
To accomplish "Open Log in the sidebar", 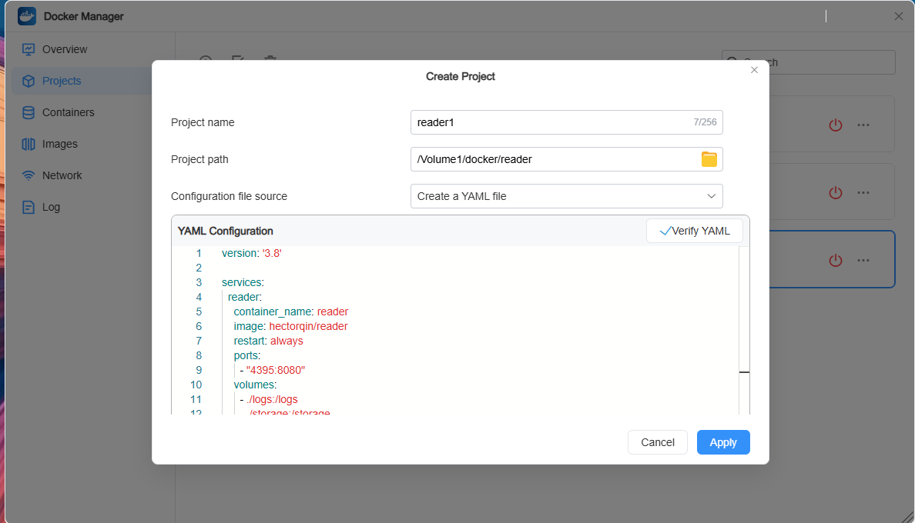I will point(51,207).
